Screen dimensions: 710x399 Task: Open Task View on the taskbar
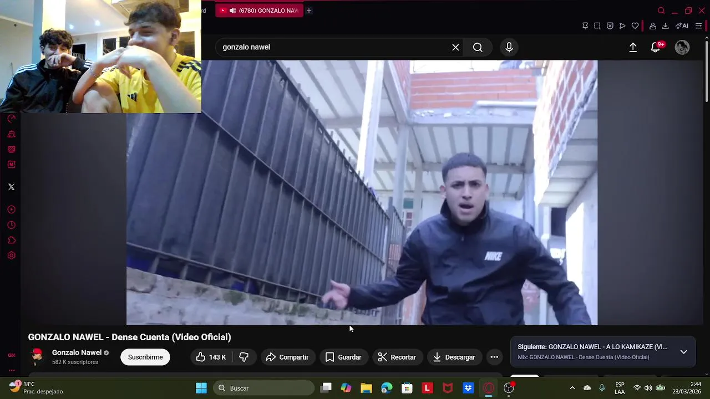(x=326, y=388)
